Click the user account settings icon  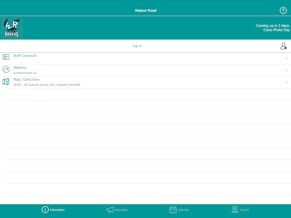(x=284, y=46)
